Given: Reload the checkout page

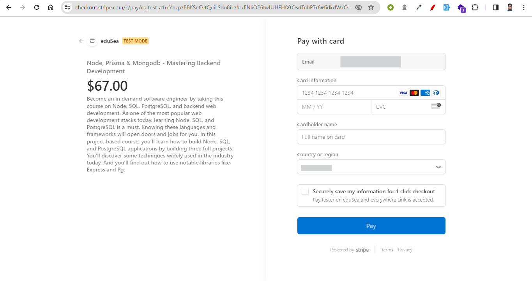Looking at the screenshot, I should click(x=37, y=7).
